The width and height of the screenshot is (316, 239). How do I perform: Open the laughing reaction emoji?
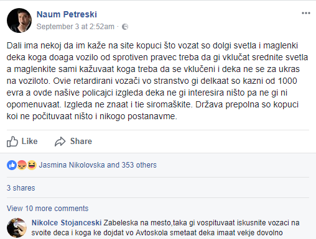pos(32,165)
